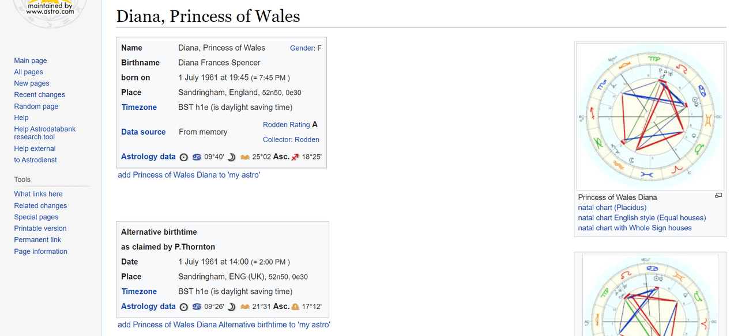Screen dimensions: 738x336
Task: Click the Cancer sign icon beside 09°26'
Action: (x=197, y=307)
